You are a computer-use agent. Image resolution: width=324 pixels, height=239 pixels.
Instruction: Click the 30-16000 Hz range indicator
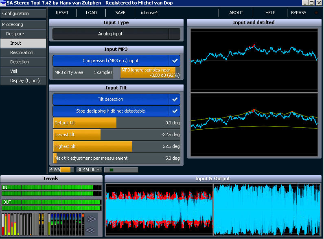(89, 169)
